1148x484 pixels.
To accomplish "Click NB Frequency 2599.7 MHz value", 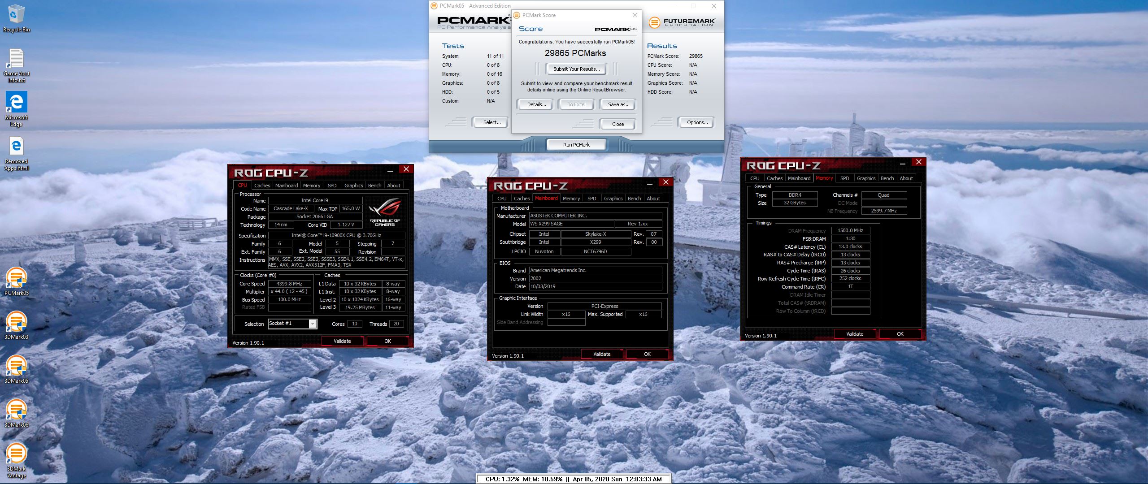I will pos(883,211).
